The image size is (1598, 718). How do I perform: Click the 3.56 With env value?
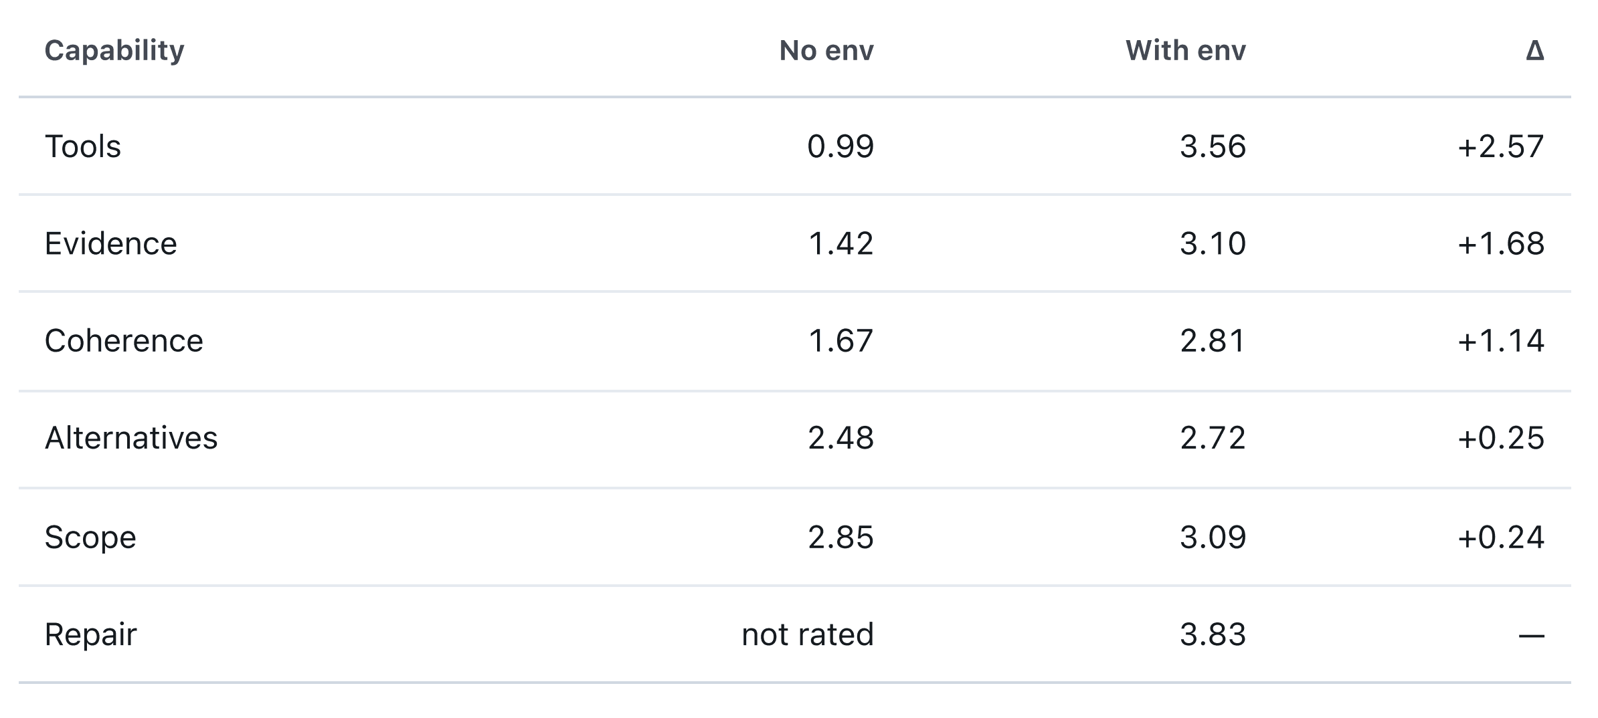(1213, 146)
